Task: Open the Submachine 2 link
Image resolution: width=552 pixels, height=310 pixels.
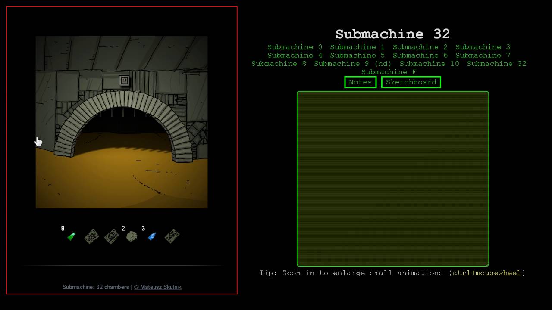Action: tap(420, 47)
